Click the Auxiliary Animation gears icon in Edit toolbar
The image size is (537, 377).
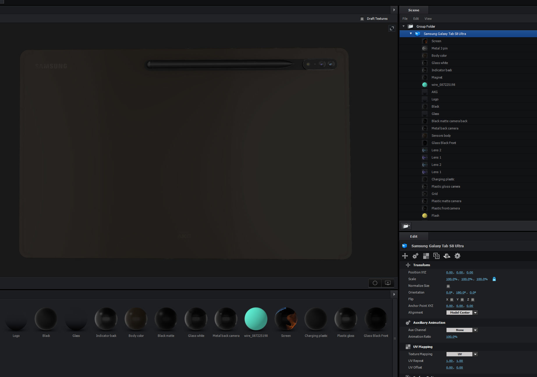[x=415, y=256]
